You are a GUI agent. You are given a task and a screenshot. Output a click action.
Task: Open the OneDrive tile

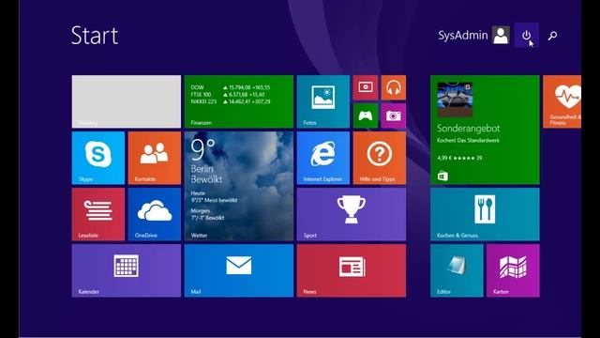(155, 214)
